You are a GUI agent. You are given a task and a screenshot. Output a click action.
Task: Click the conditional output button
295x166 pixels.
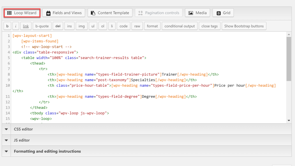click(x=180, y=26)
